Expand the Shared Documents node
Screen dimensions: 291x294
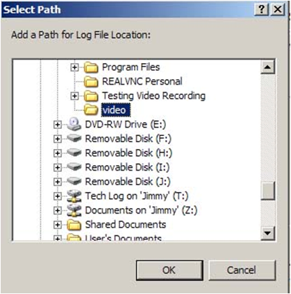(57, 225)
